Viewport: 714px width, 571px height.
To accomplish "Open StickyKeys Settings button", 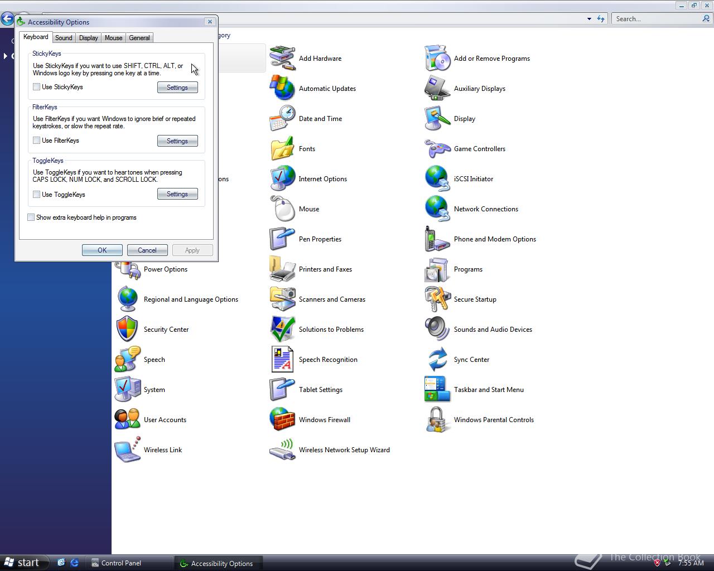I will point(177,88).
